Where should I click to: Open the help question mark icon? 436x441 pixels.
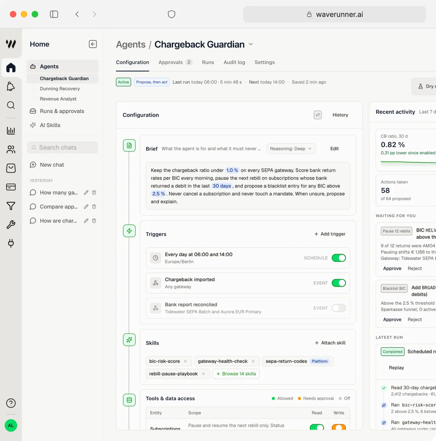(x=11, y=403)
